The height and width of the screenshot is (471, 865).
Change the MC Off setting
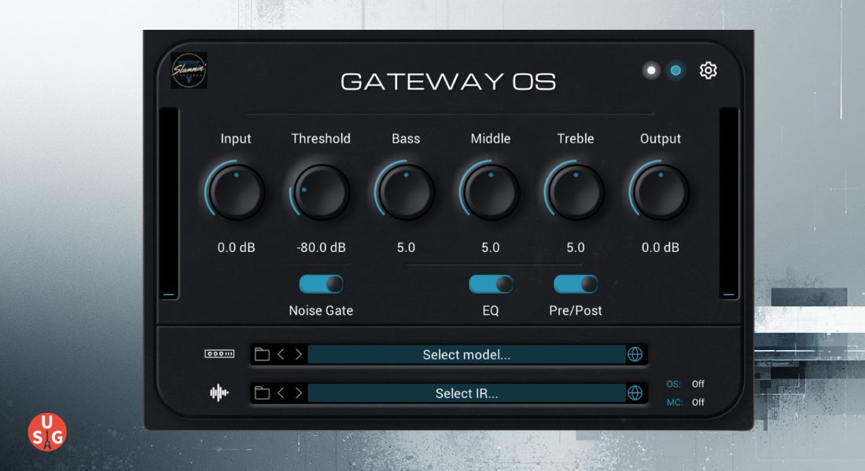pyautogui.click(x=698, y=402)
